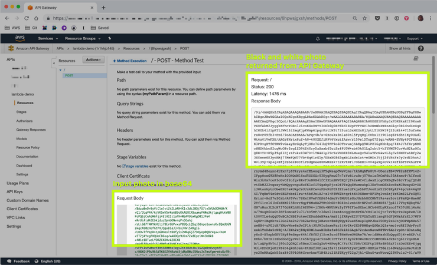Bookmark this page with the star
437x265 pixels.
[x=364, y=18]
